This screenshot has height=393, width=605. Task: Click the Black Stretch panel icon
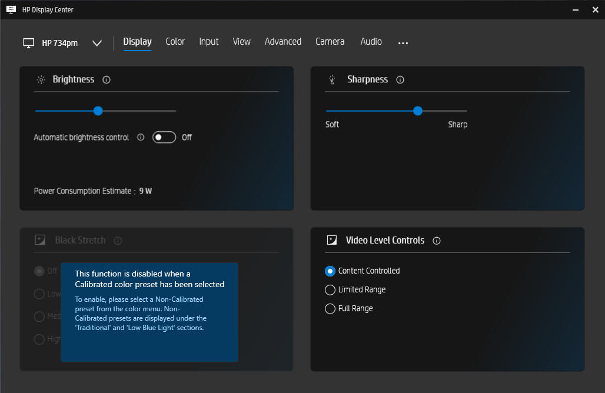tap(40, 240)
